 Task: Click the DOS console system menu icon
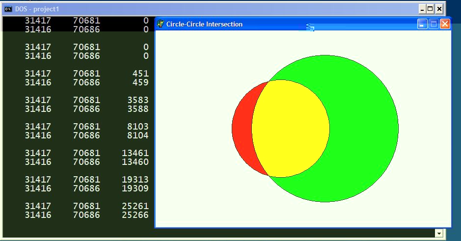click(x=8, y=9)
